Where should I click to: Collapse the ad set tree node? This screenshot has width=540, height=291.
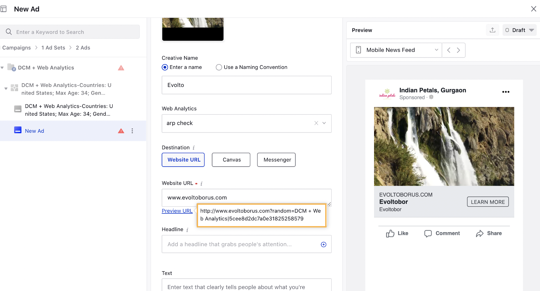6,89
